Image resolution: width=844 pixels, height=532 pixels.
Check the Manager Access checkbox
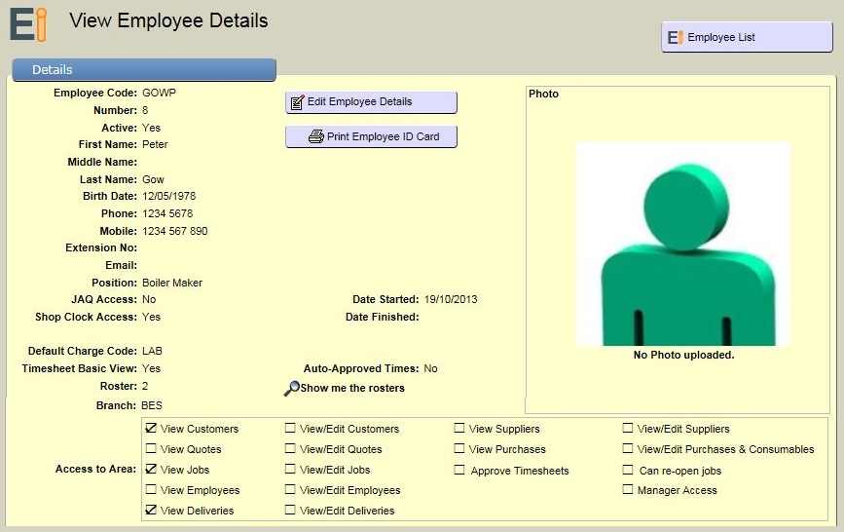click(x=628, y=490)
